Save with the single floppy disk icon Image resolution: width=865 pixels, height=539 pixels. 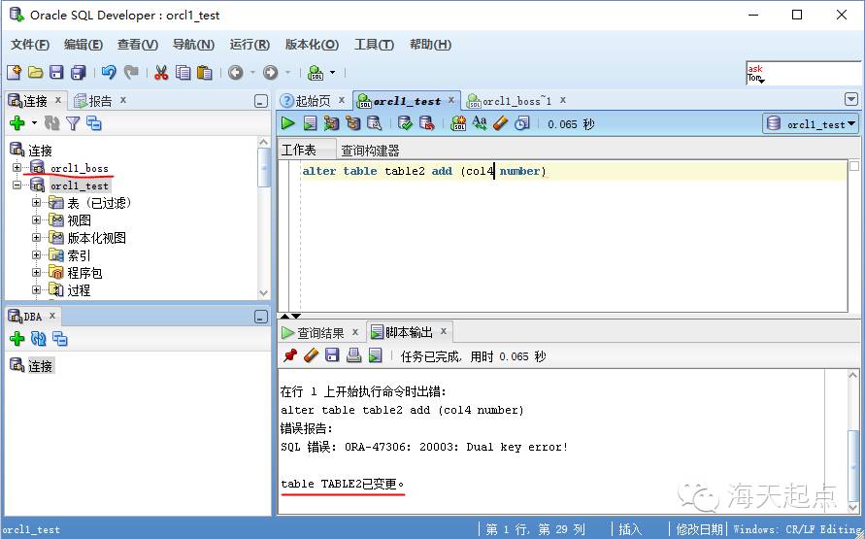(57, 72)
